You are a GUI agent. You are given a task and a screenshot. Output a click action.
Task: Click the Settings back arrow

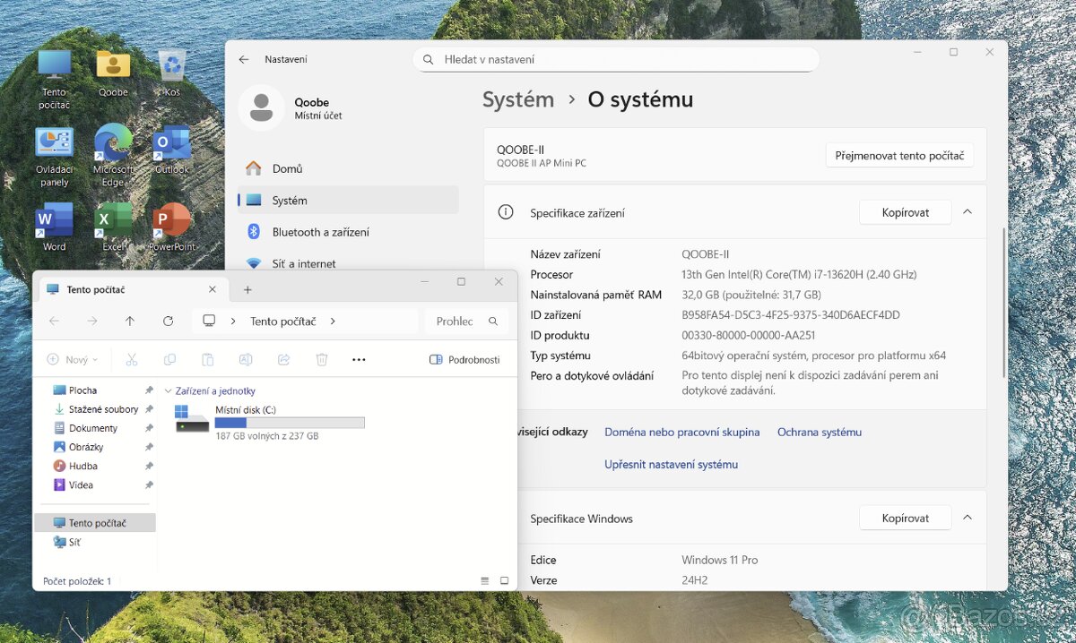tap(244, 59)
